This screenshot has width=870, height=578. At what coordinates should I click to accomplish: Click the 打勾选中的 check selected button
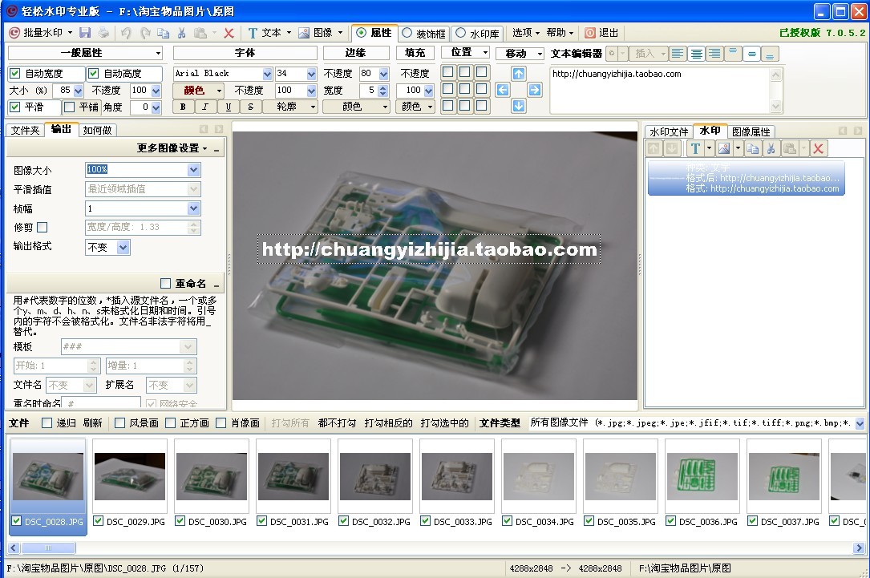444,422
